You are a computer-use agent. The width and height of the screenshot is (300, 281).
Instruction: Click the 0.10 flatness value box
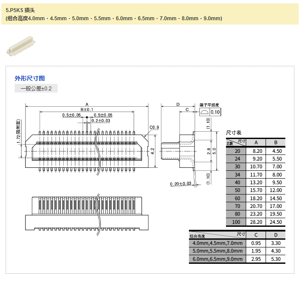coord(215,112)
